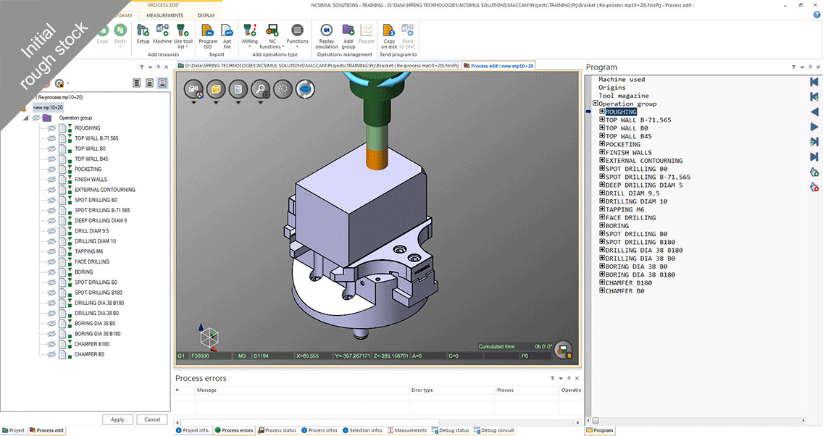Image resolution: width=823 pixels, height=436 pixels.
Task: Click the Add group icon
Action: [x=348, y=30]
